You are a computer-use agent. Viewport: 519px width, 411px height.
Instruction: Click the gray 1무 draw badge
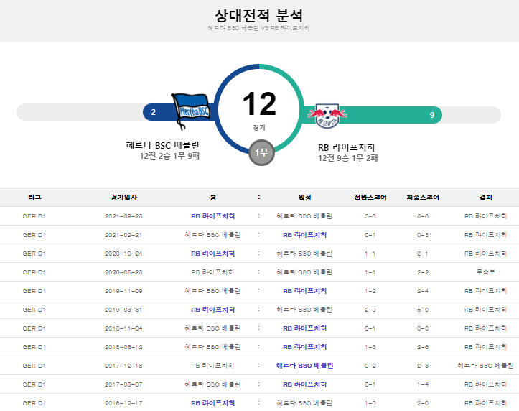click(261, 152)
